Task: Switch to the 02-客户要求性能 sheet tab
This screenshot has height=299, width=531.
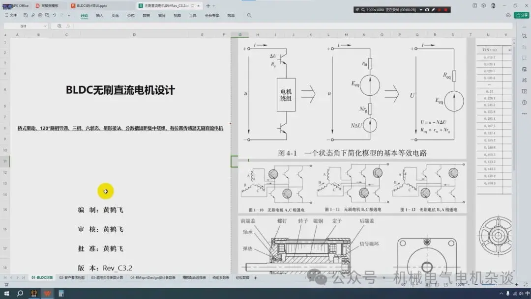Action: (72, 278)
